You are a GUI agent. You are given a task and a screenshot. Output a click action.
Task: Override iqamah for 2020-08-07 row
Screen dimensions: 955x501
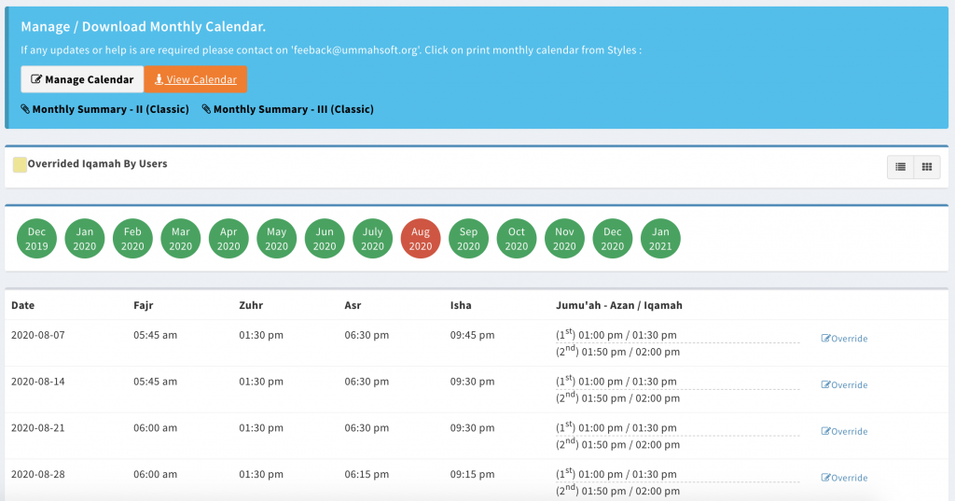pyautogui.click(x=844, y=339)
